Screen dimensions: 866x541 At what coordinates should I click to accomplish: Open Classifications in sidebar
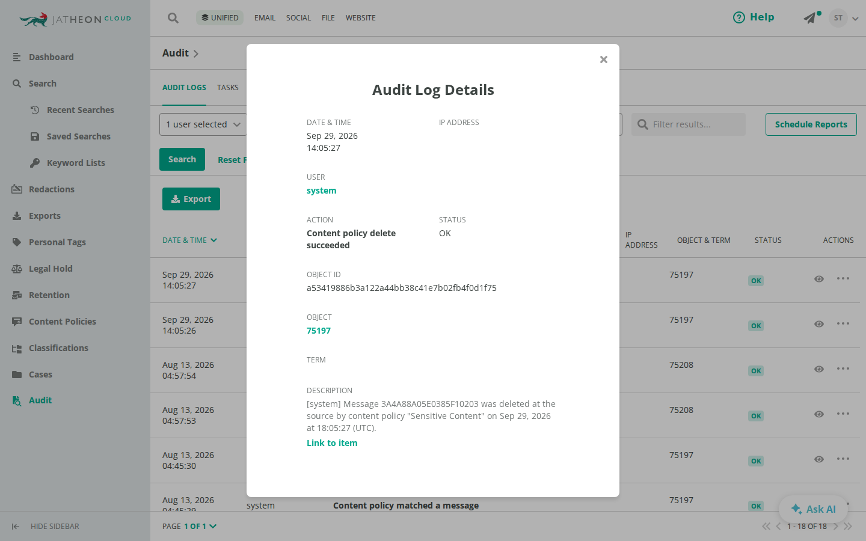click(x=58, y=348)
